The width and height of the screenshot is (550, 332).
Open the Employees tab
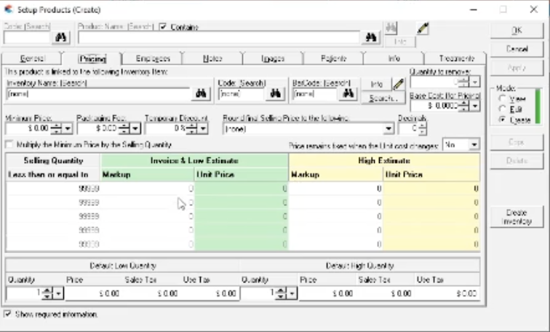pyautogui.click(x=153, y=58)
